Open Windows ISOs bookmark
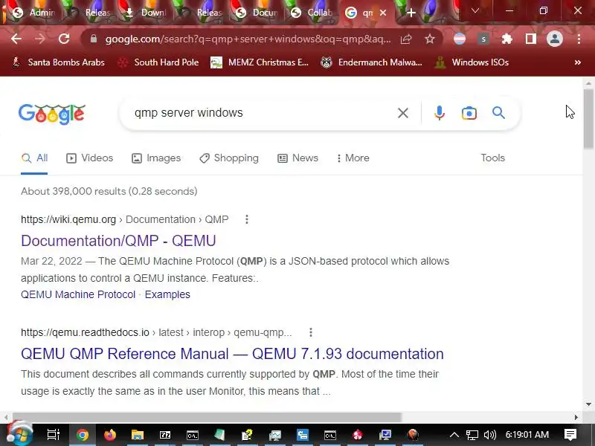This screenshot has width=595, height=446. coord(472,62)
